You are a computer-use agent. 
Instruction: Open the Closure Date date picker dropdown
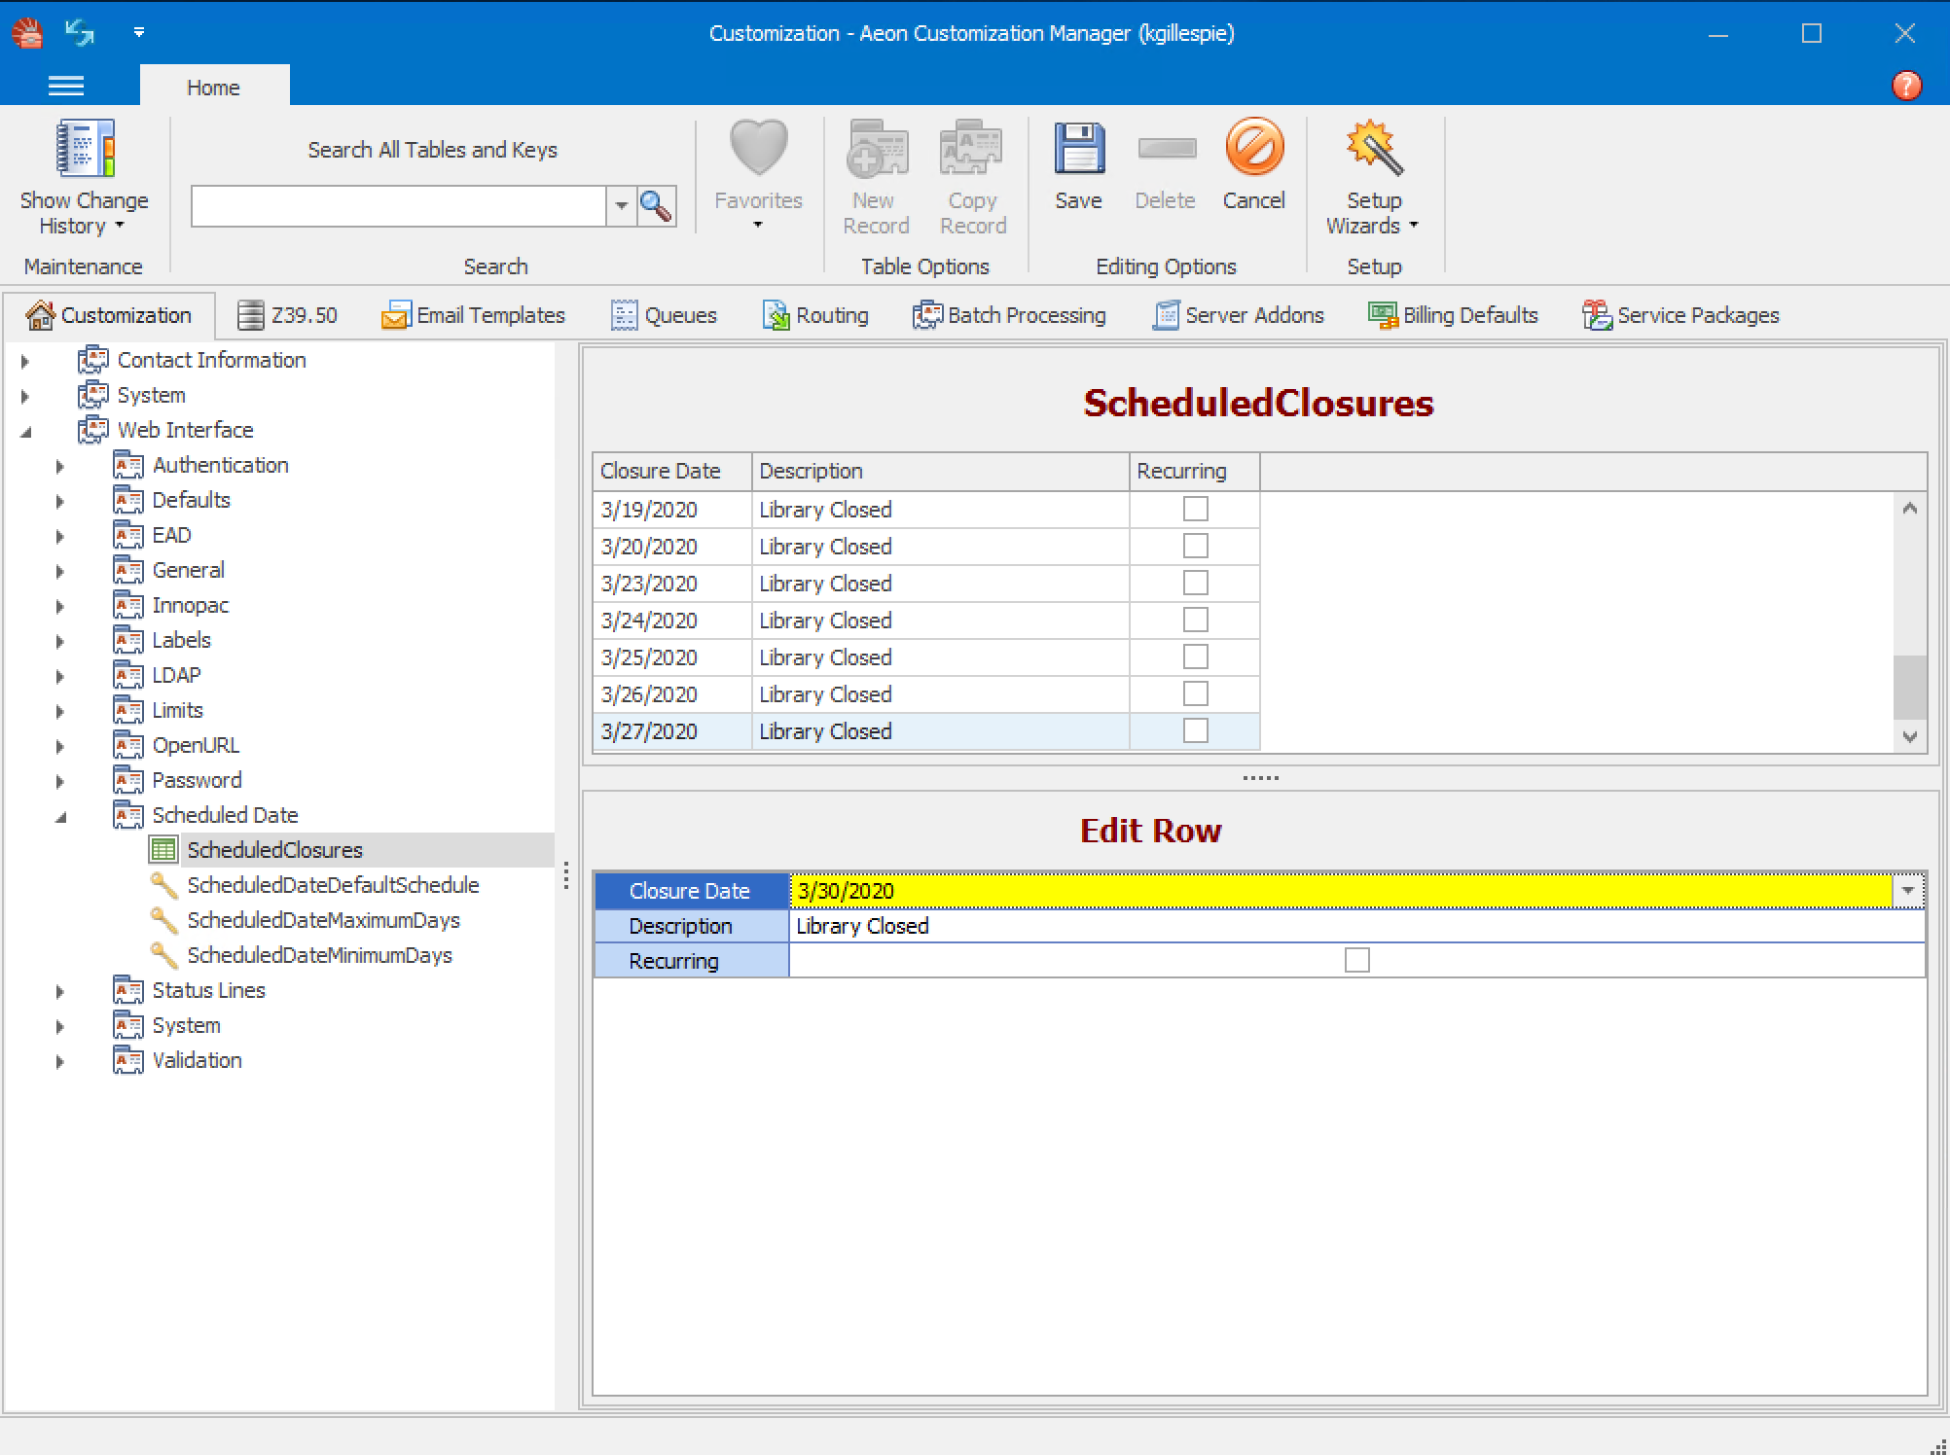click(x=1909, y=890)
